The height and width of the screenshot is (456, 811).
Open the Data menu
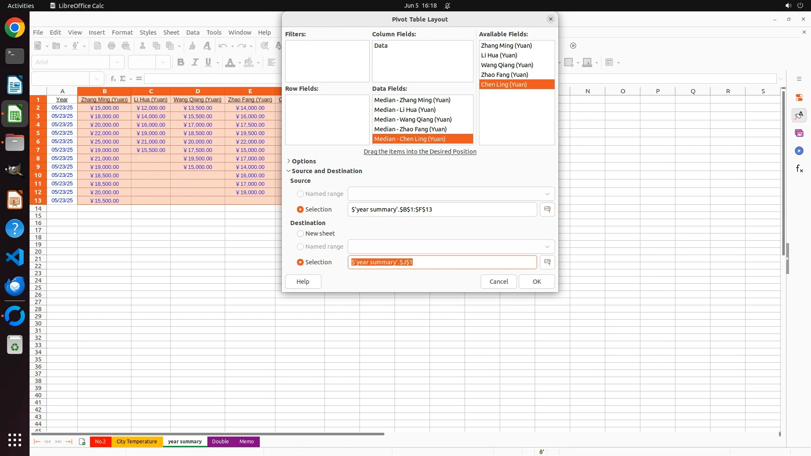193,33
